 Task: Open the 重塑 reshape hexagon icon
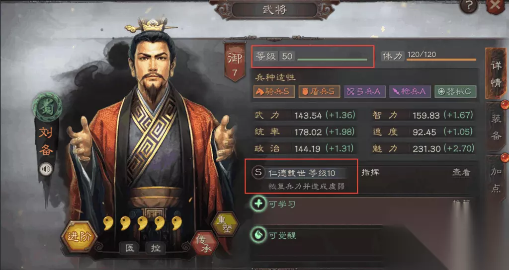pos(224,224)
